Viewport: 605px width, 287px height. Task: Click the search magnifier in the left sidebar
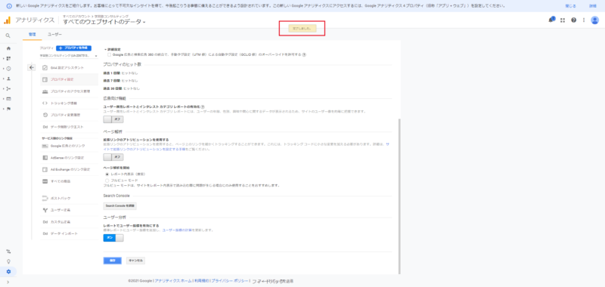(x=8, y=35)
